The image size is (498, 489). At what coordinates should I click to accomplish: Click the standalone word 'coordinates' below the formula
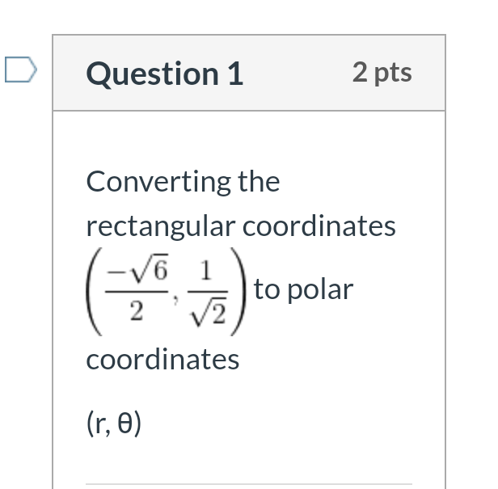tap(162, 360)
